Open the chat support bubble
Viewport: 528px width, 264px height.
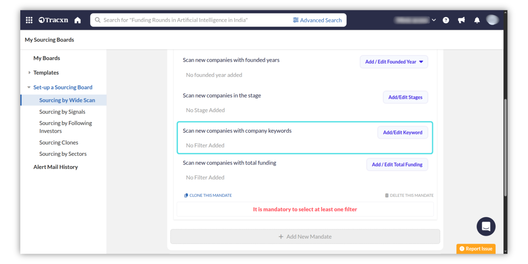click(x=486, y=227)
